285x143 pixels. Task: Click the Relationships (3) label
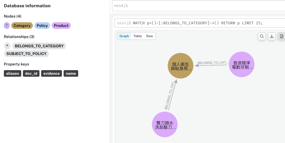click(x=19, y=37)
